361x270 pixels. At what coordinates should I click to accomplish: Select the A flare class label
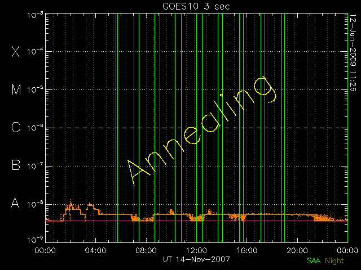(x=15, y=203)
